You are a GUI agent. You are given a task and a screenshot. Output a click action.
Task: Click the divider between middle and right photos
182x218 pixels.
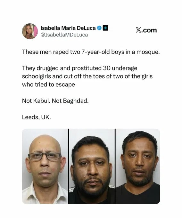point(115,166)
